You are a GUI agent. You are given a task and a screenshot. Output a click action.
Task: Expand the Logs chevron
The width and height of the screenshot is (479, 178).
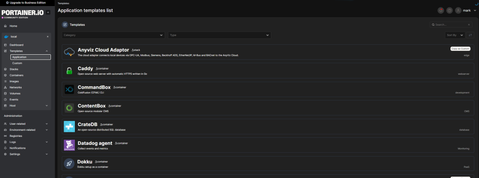[47, 142]
